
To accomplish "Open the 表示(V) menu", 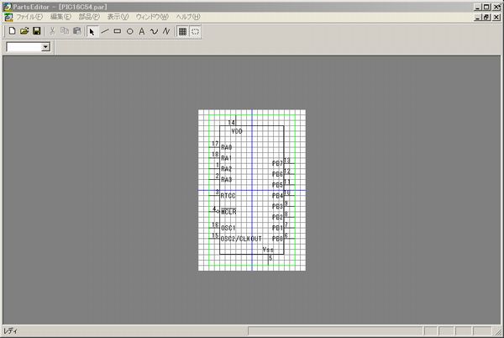I will point(118,17).
